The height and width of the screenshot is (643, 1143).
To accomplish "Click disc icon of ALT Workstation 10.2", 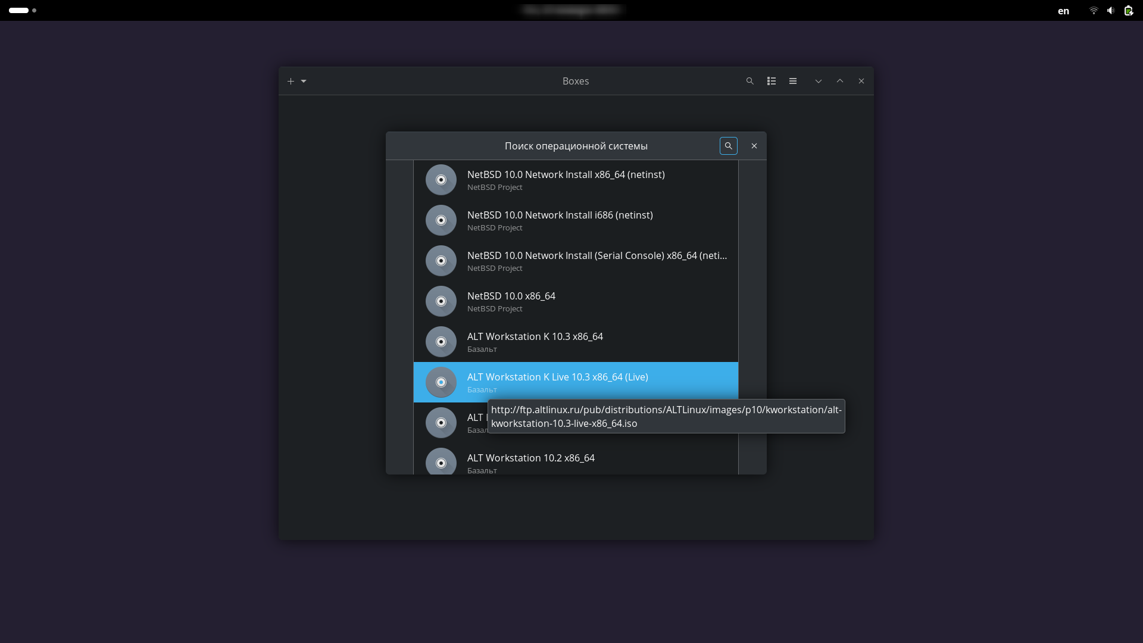I will pos(441,462).
